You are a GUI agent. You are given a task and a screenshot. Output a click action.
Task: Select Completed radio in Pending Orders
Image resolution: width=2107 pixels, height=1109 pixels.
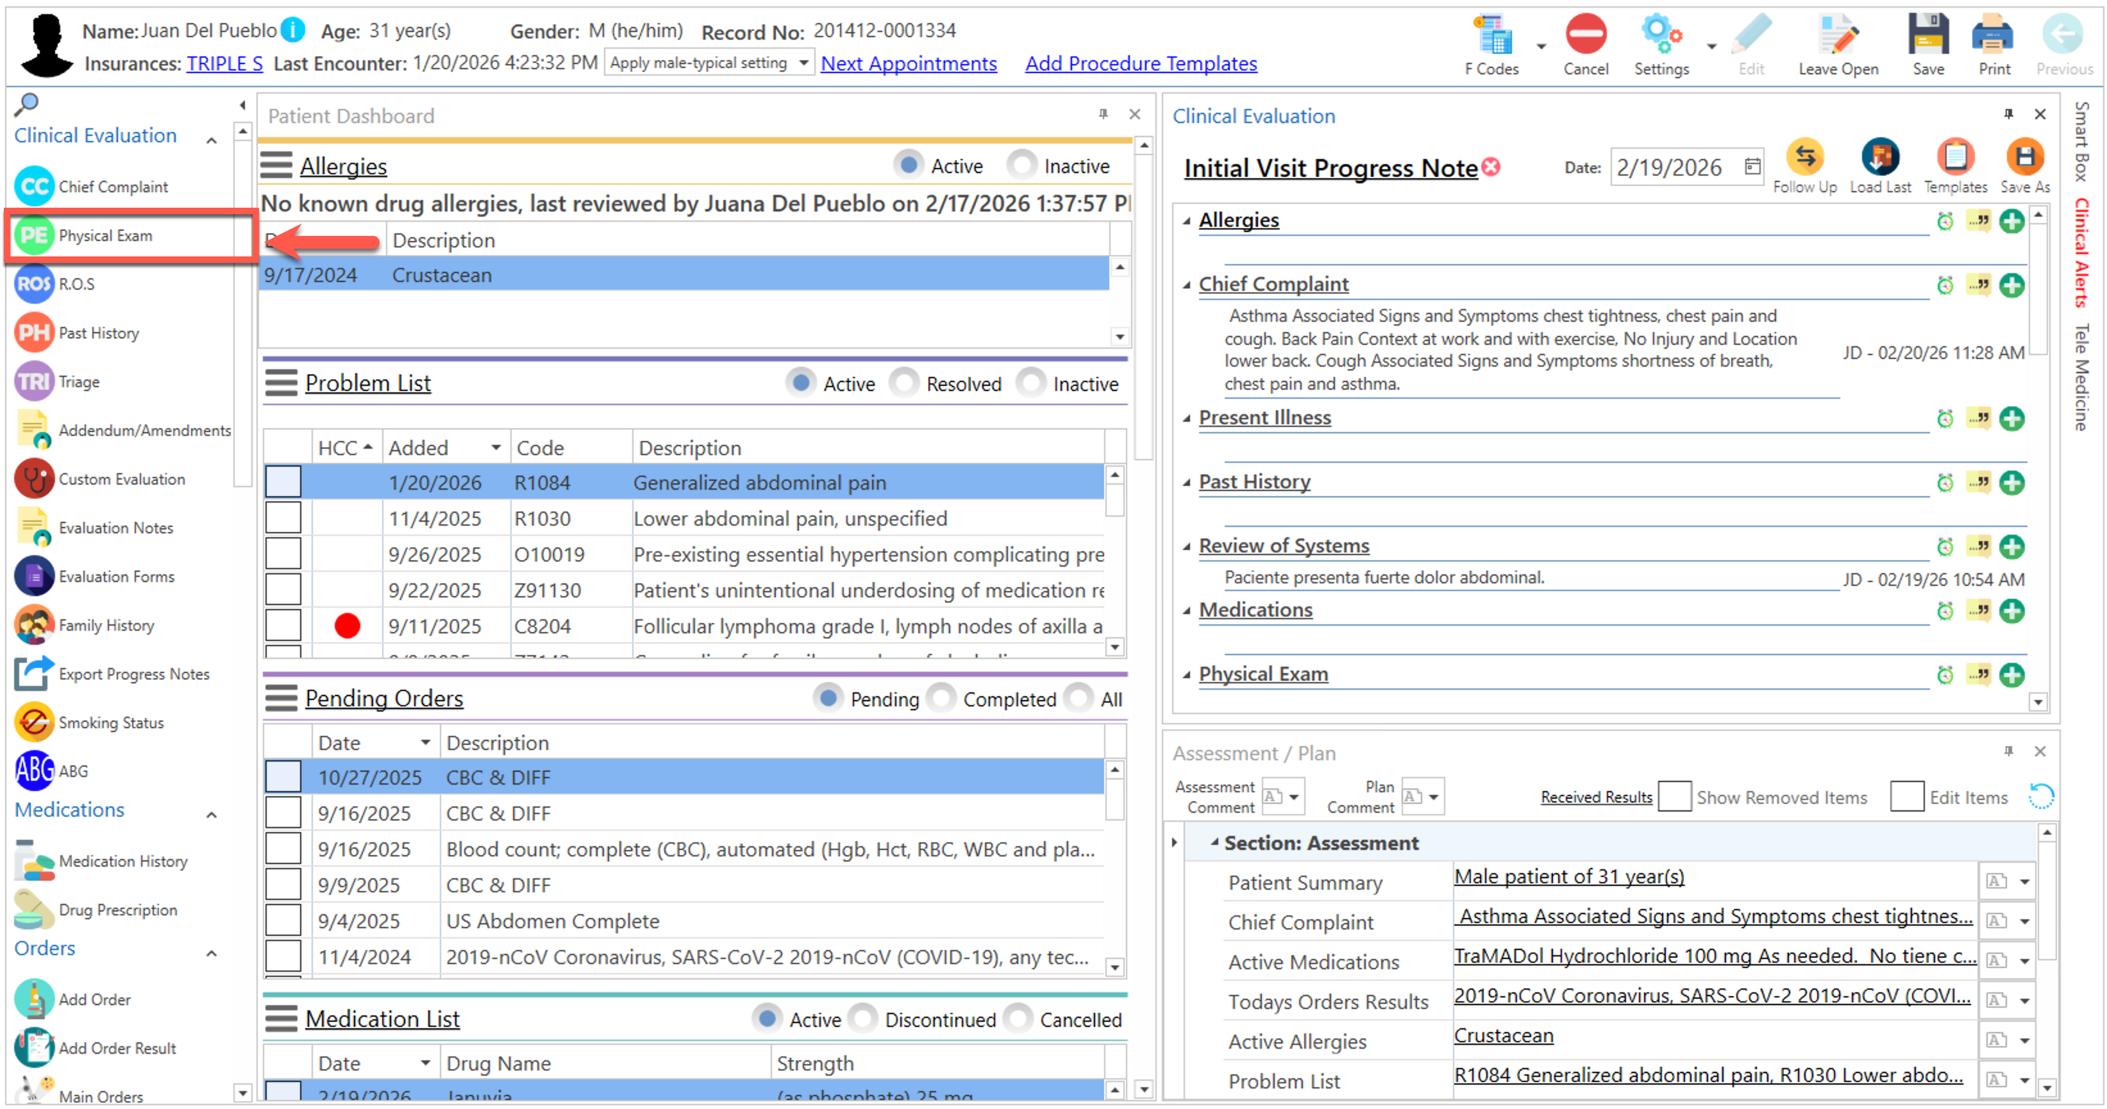[x=943, y=699]
